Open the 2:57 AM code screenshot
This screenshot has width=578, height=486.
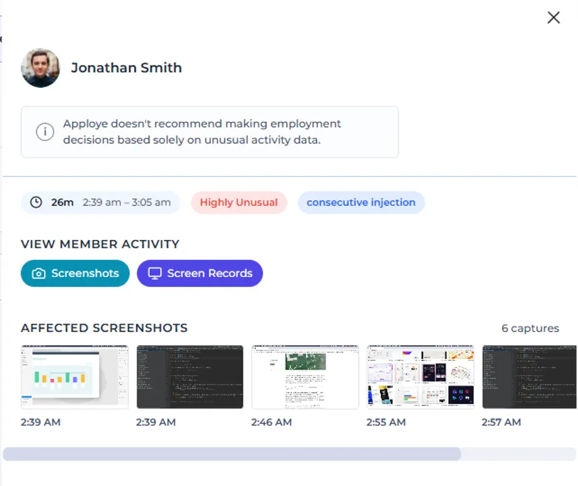click(529, 377)
